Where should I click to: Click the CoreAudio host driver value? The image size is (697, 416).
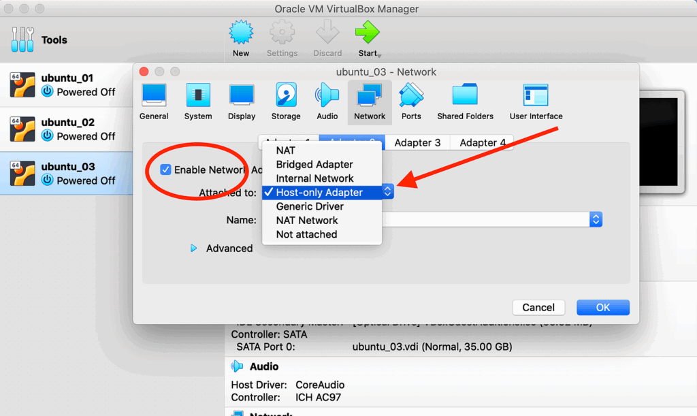tap(320, 385)
